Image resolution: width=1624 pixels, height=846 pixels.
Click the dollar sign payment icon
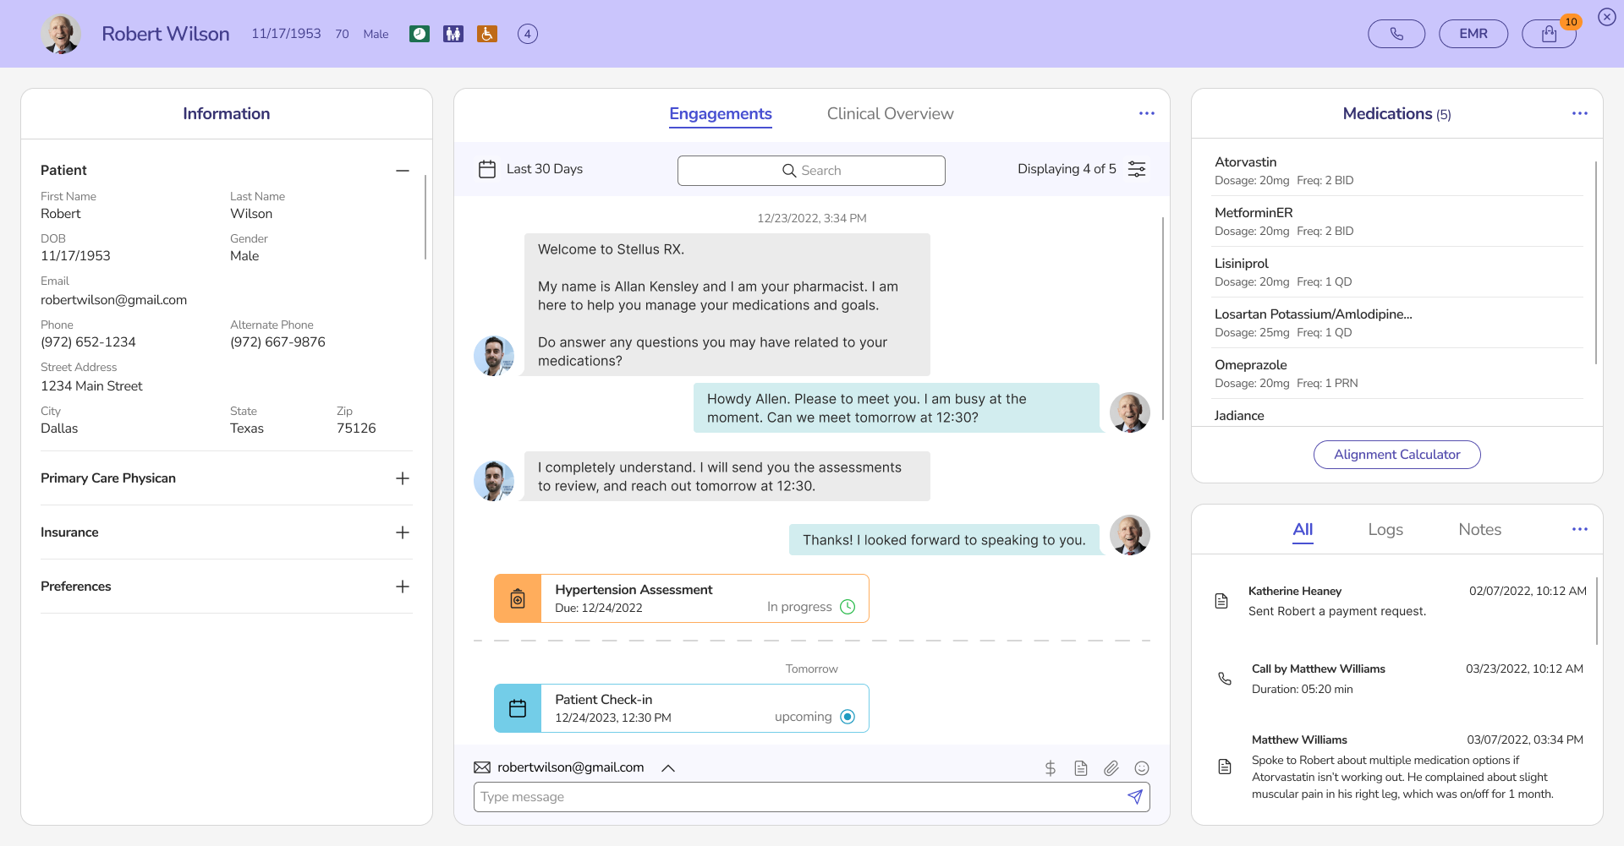click(x=1050, y=768)
